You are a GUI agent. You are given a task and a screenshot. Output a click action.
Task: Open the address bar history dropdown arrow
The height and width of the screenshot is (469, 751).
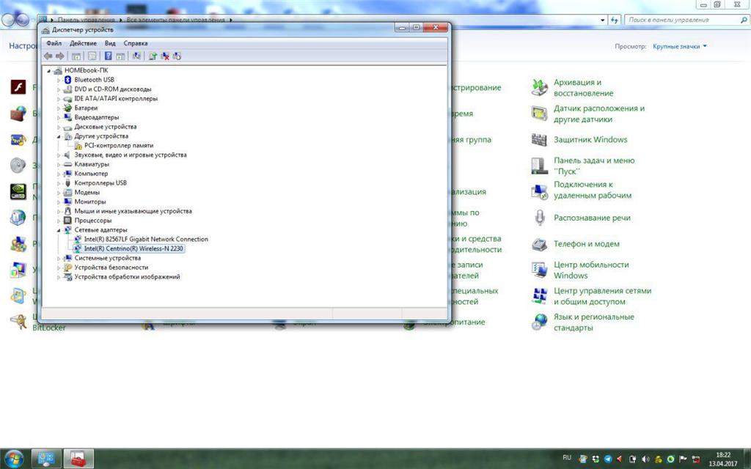[x=603, y=20]
